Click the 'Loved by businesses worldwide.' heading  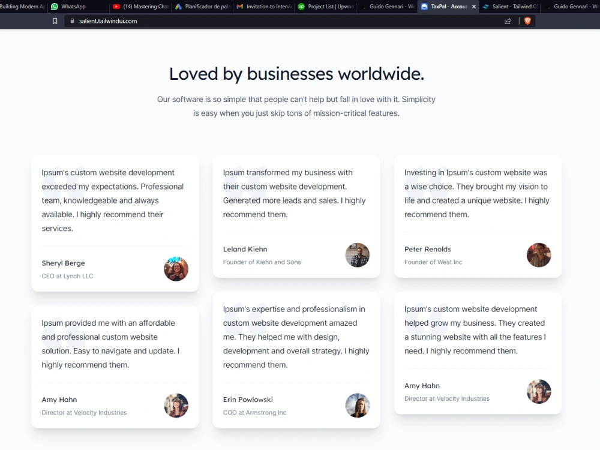pyautogui.click(x=296, y=74)
